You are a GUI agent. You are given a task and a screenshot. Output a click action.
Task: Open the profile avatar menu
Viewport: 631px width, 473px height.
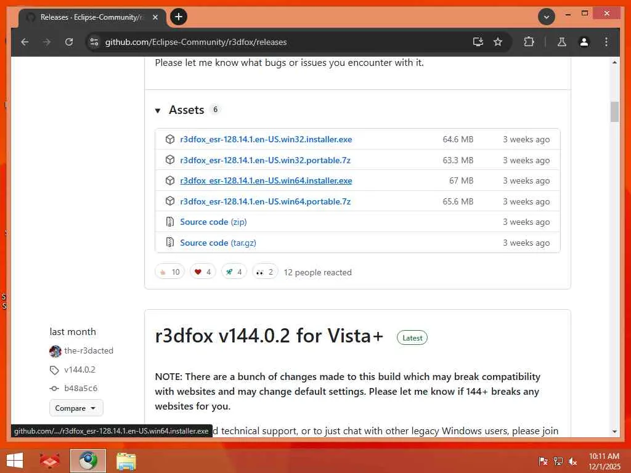click(x=584, y=42)
